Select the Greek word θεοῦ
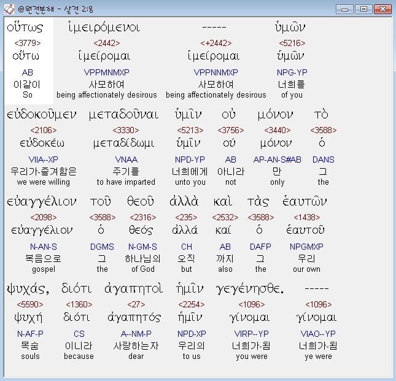 coord(141,202)
